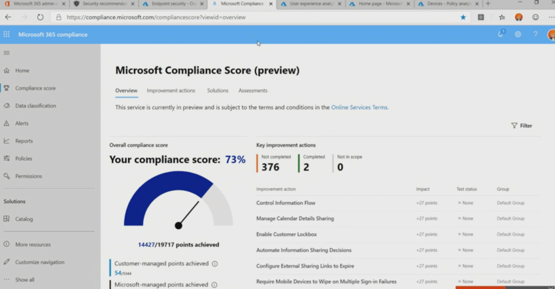Click the Not completed count 376
Viewport: 555px width, 289px height.
[x=270, y=167]
